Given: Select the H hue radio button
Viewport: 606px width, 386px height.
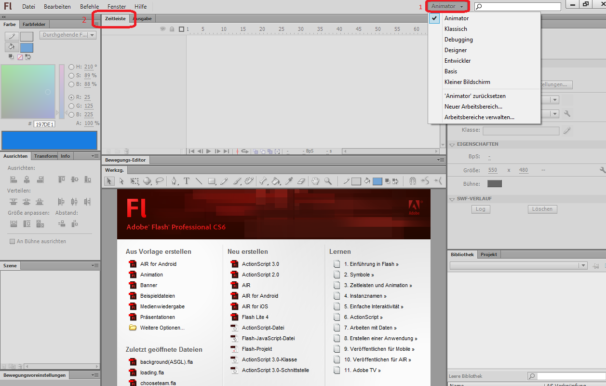Looking at the screenshot, I should (71, 67).
